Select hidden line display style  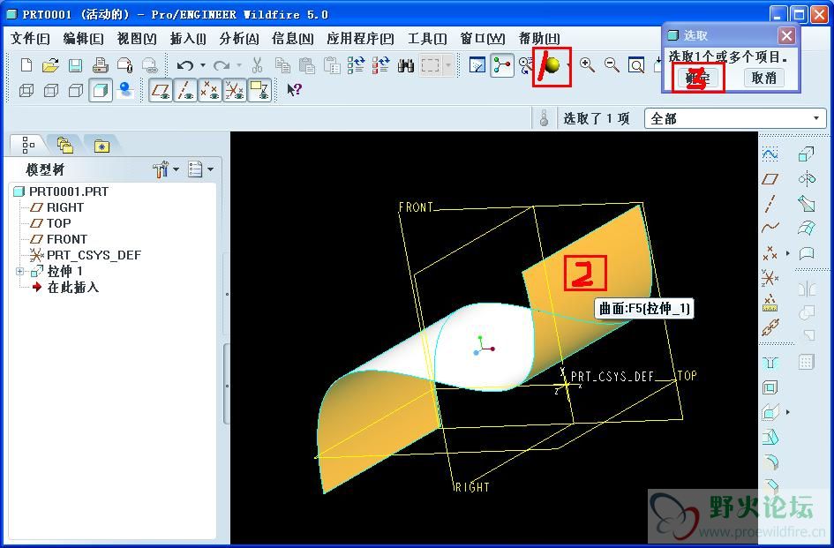(50, 90)
